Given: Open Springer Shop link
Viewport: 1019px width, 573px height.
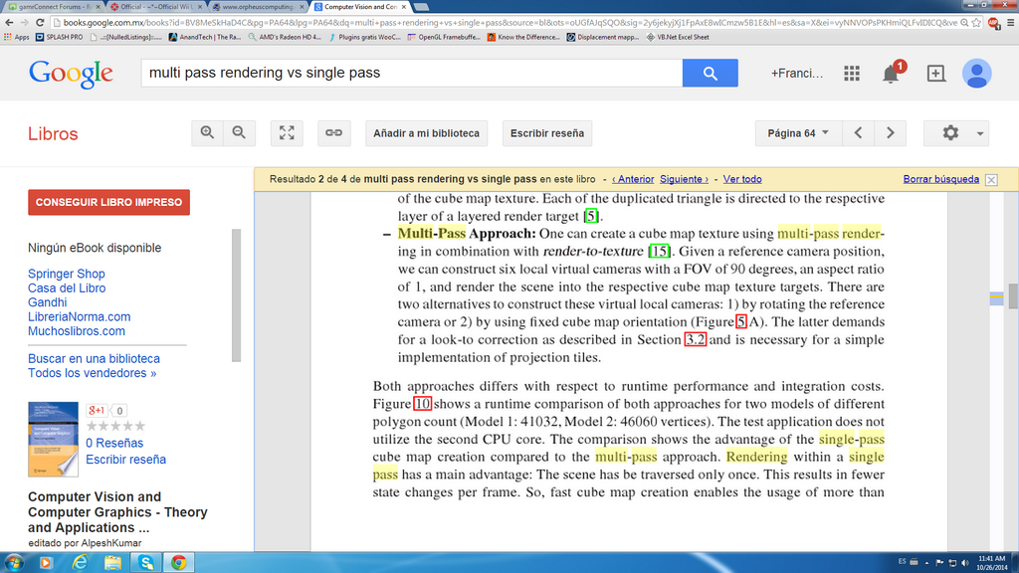Looking at the screenshot, I should tap(67, 274).
